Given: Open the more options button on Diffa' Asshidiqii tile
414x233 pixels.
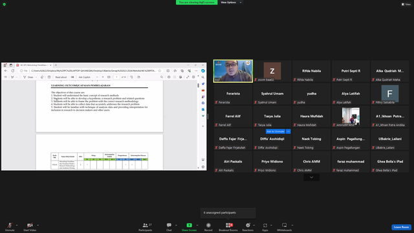Looking at the screenshot, I should coord(288,131).
